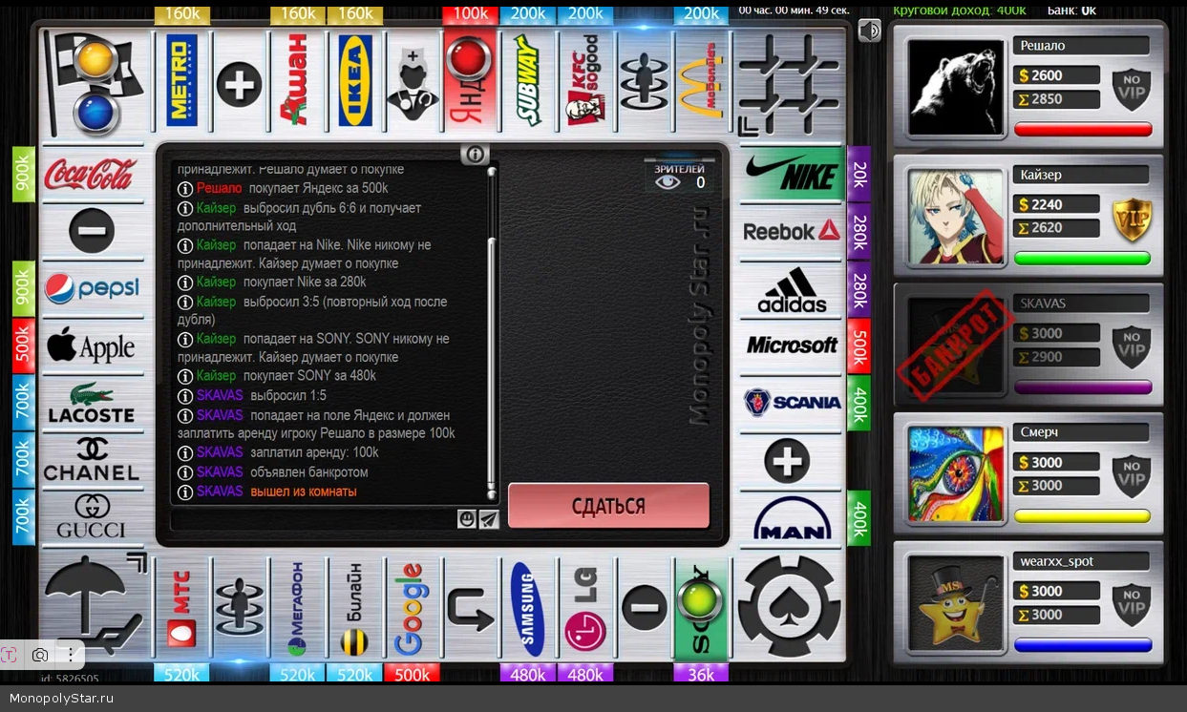
Task: Select the IKEA board cell
Action: tap(354, 81)
